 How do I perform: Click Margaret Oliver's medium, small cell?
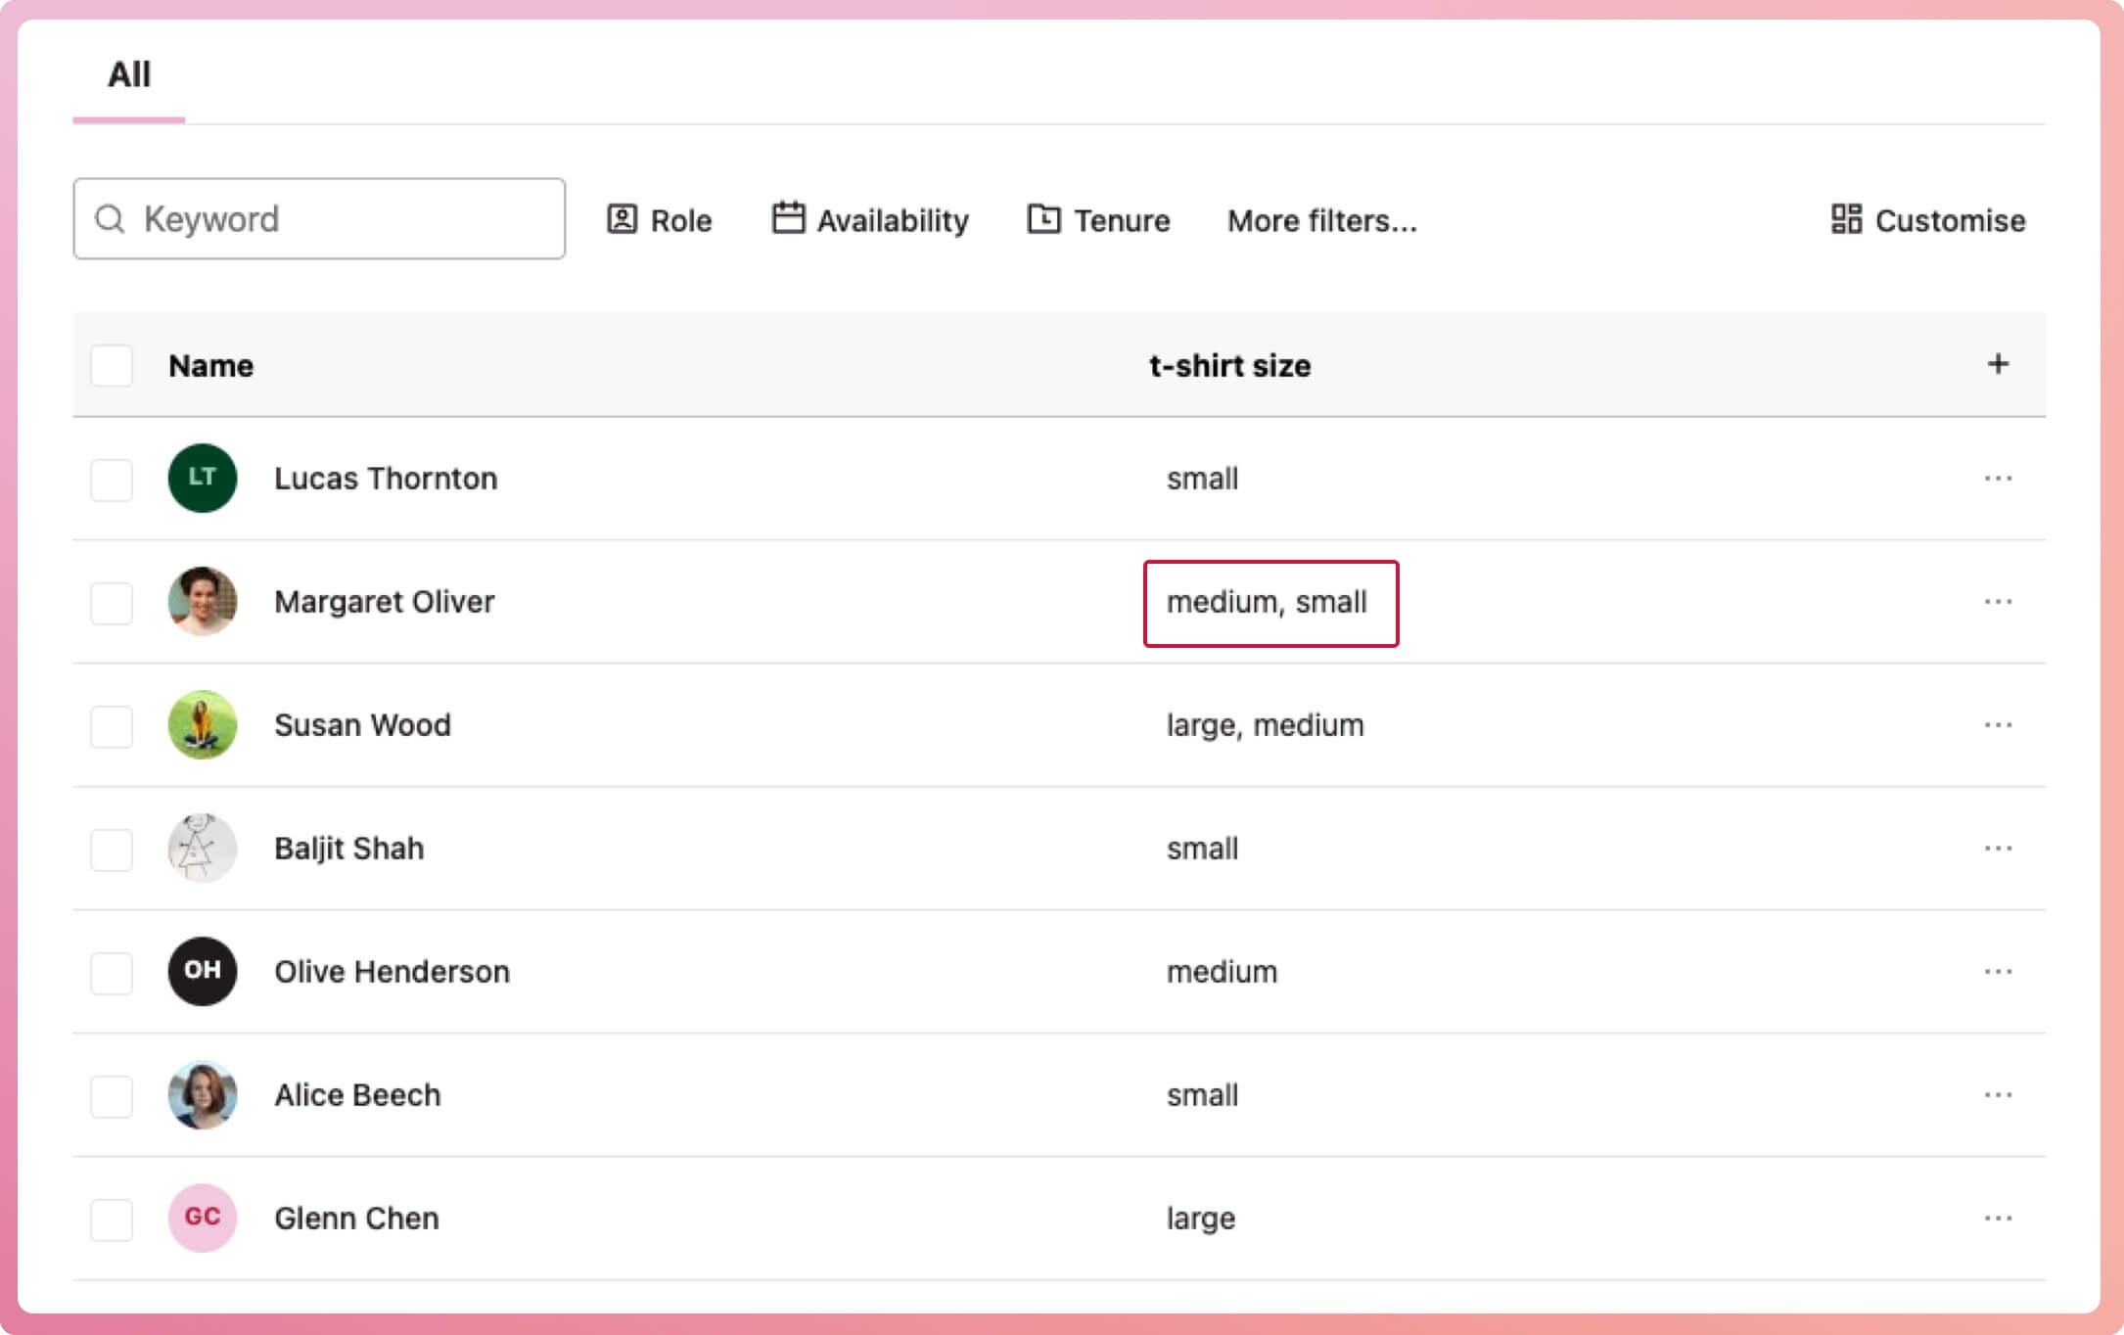point(1270,603)
